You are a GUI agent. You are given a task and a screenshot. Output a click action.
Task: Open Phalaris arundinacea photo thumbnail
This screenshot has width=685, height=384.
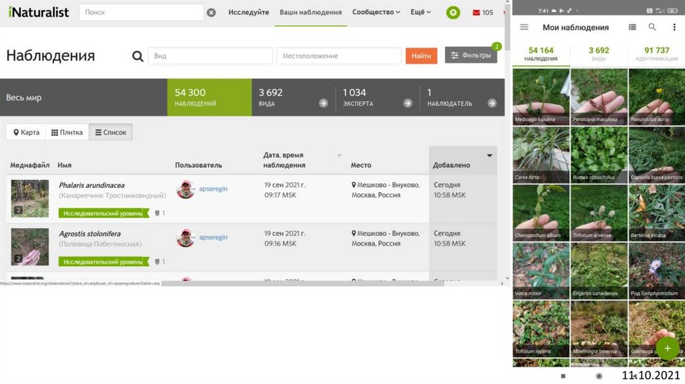29,199
